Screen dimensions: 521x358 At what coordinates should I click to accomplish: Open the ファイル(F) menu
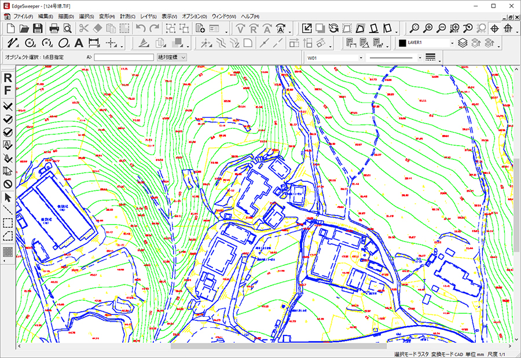click(x=23, y=16)
